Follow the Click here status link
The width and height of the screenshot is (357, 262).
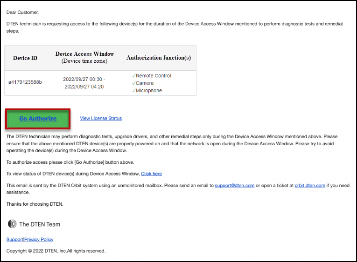[151, 174]
